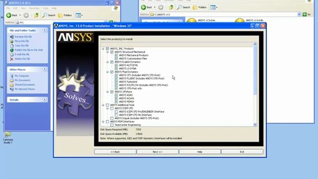The image size is (318, 179).
Task: Collapse the ANSYS Additional Tools node
Action: click(x=103, y=105)
